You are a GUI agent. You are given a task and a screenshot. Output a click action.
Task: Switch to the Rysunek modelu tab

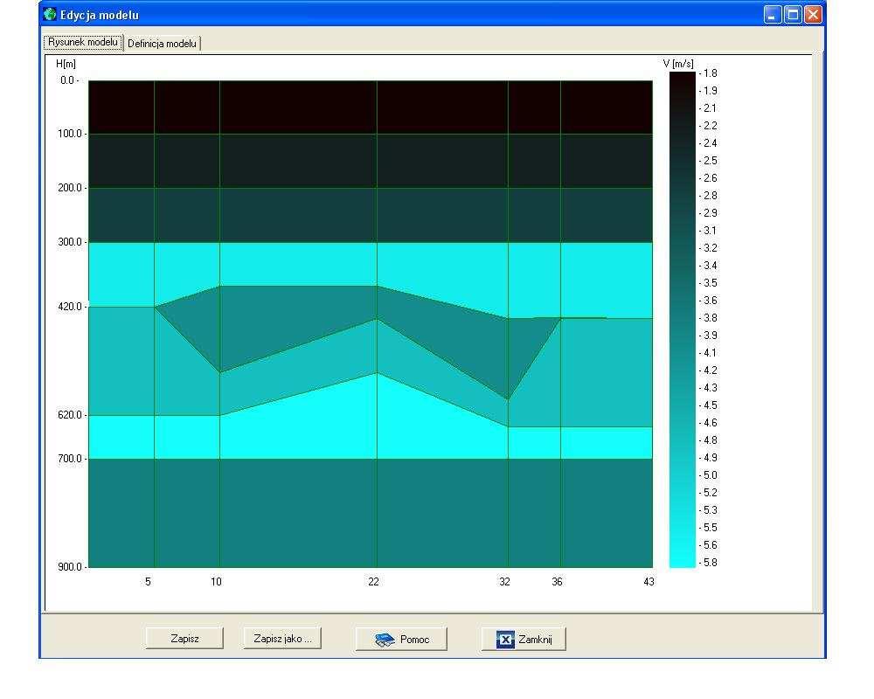tap(83, 42)
